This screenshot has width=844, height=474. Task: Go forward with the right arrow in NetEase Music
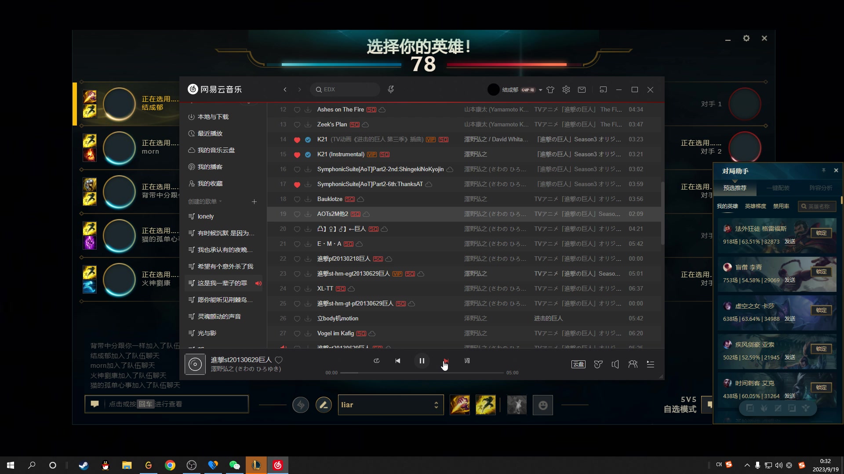[300, 90]
